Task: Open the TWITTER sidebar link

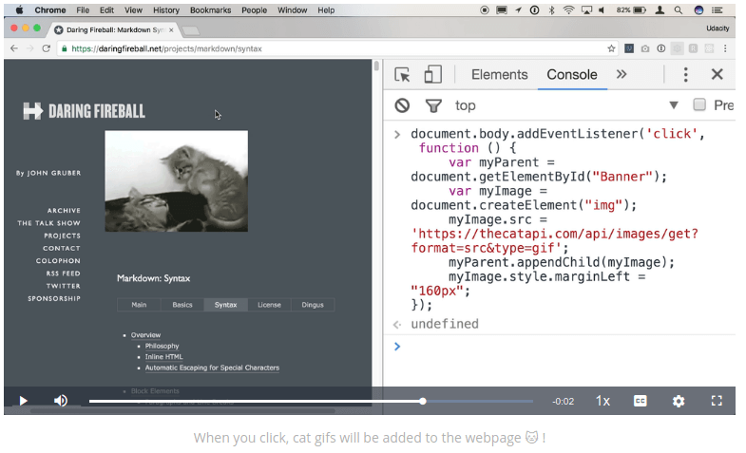Action: coord(64,286)
